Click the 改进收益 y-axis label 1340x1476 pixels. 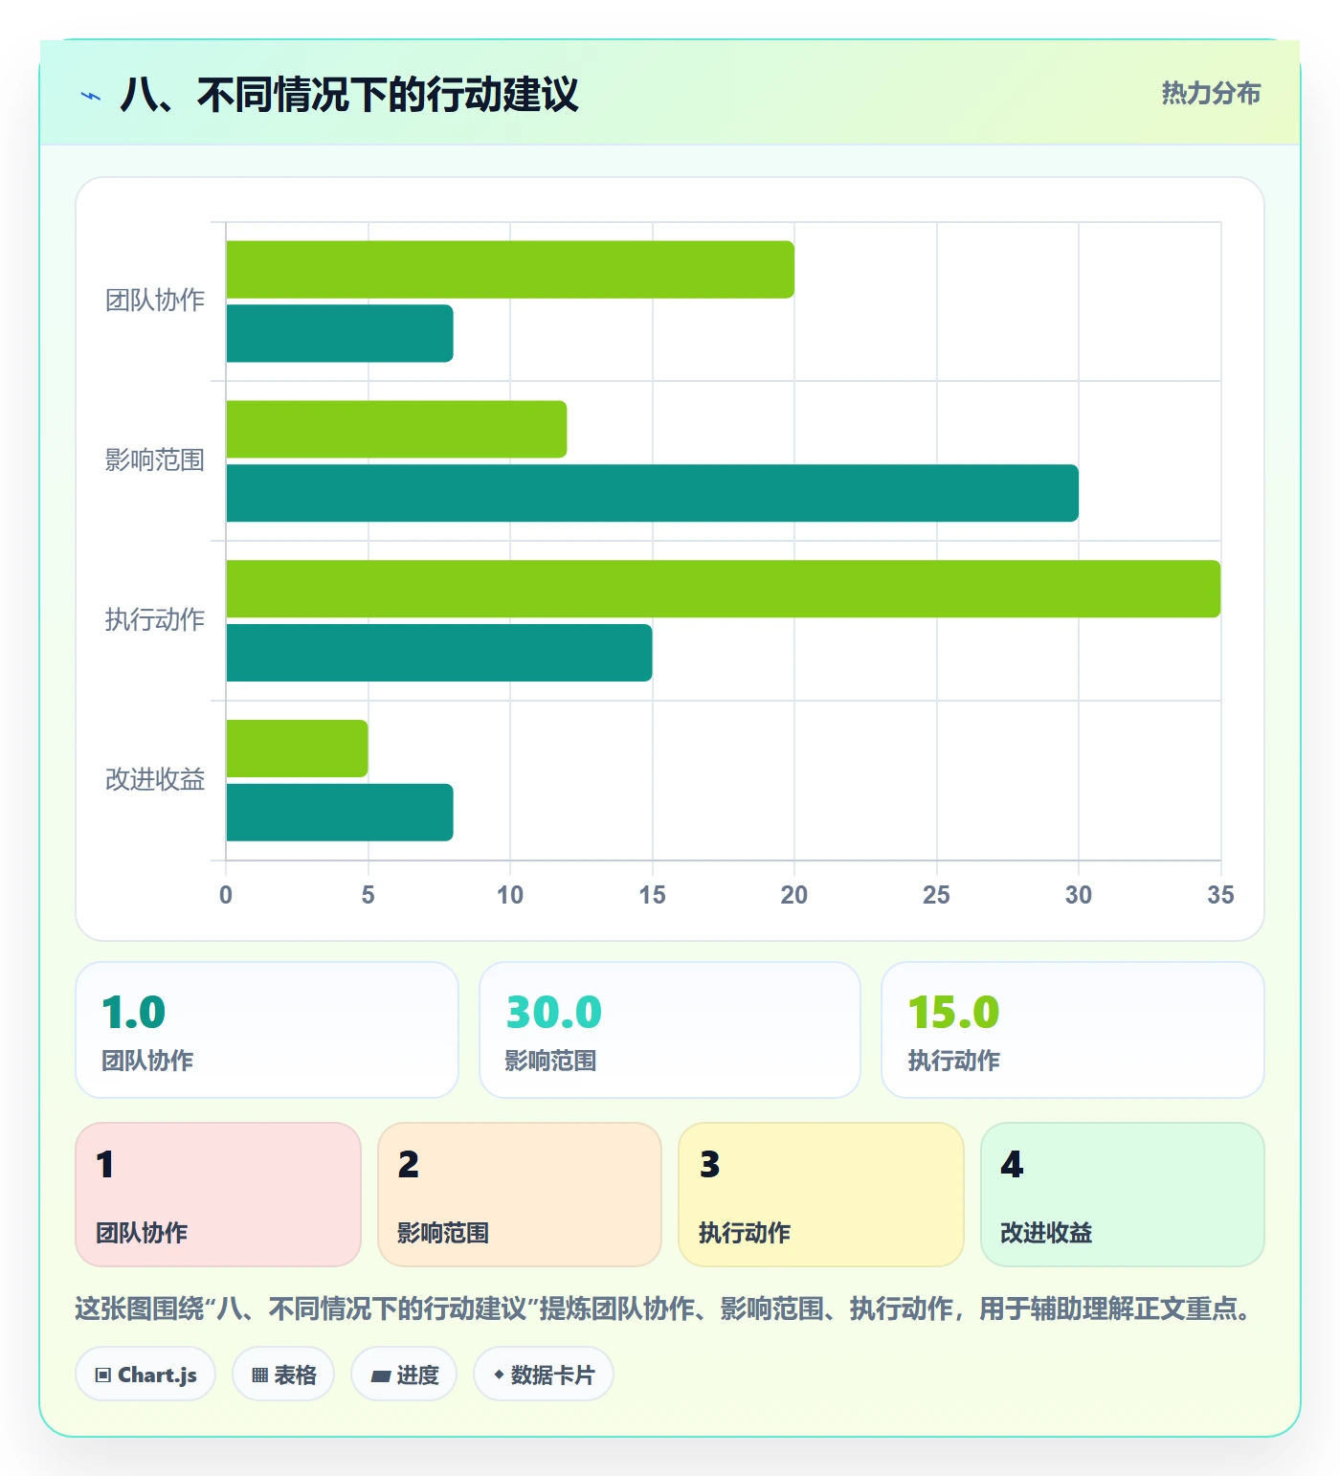coord(155,780)
